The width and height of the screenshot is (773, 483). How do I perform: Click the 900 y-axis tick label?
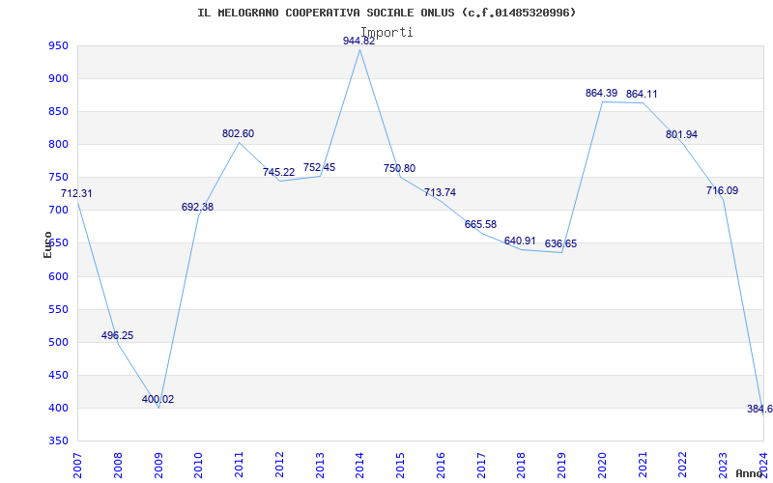click(x=58, y=79)
